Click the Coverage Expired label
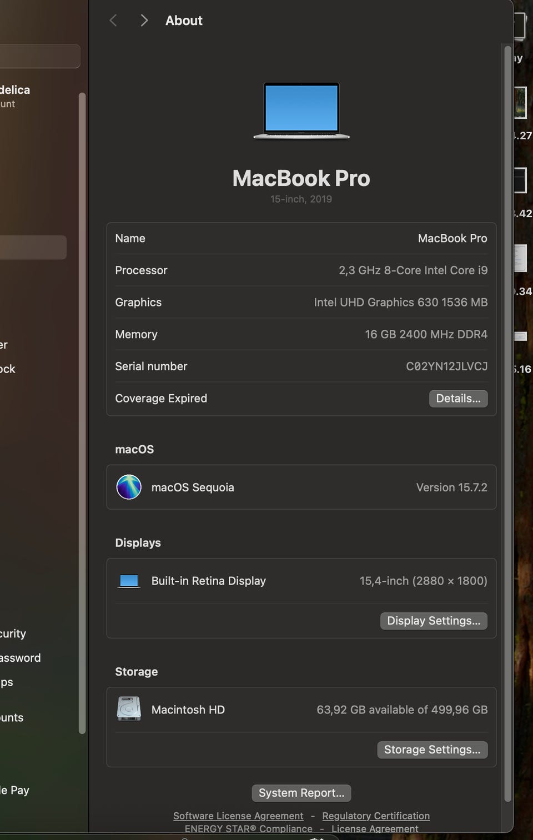Viewport: 533px width, 840px height. point(161,398)
